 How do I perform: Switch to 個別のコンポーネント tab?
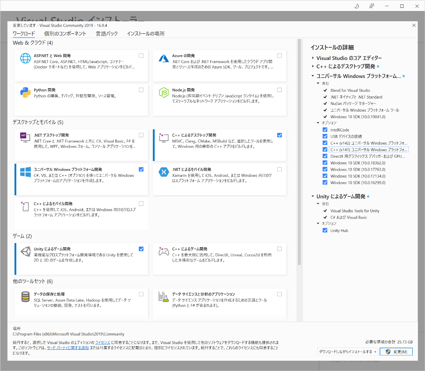pos(65,34)
